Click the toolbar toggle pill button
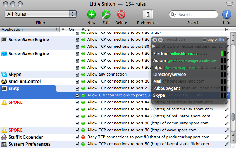Viewport: 236px width, 148px height. click(229, 4)
